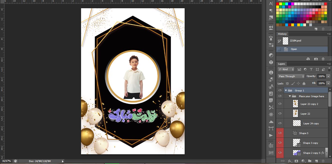Filter for shape layers icon

317,69
